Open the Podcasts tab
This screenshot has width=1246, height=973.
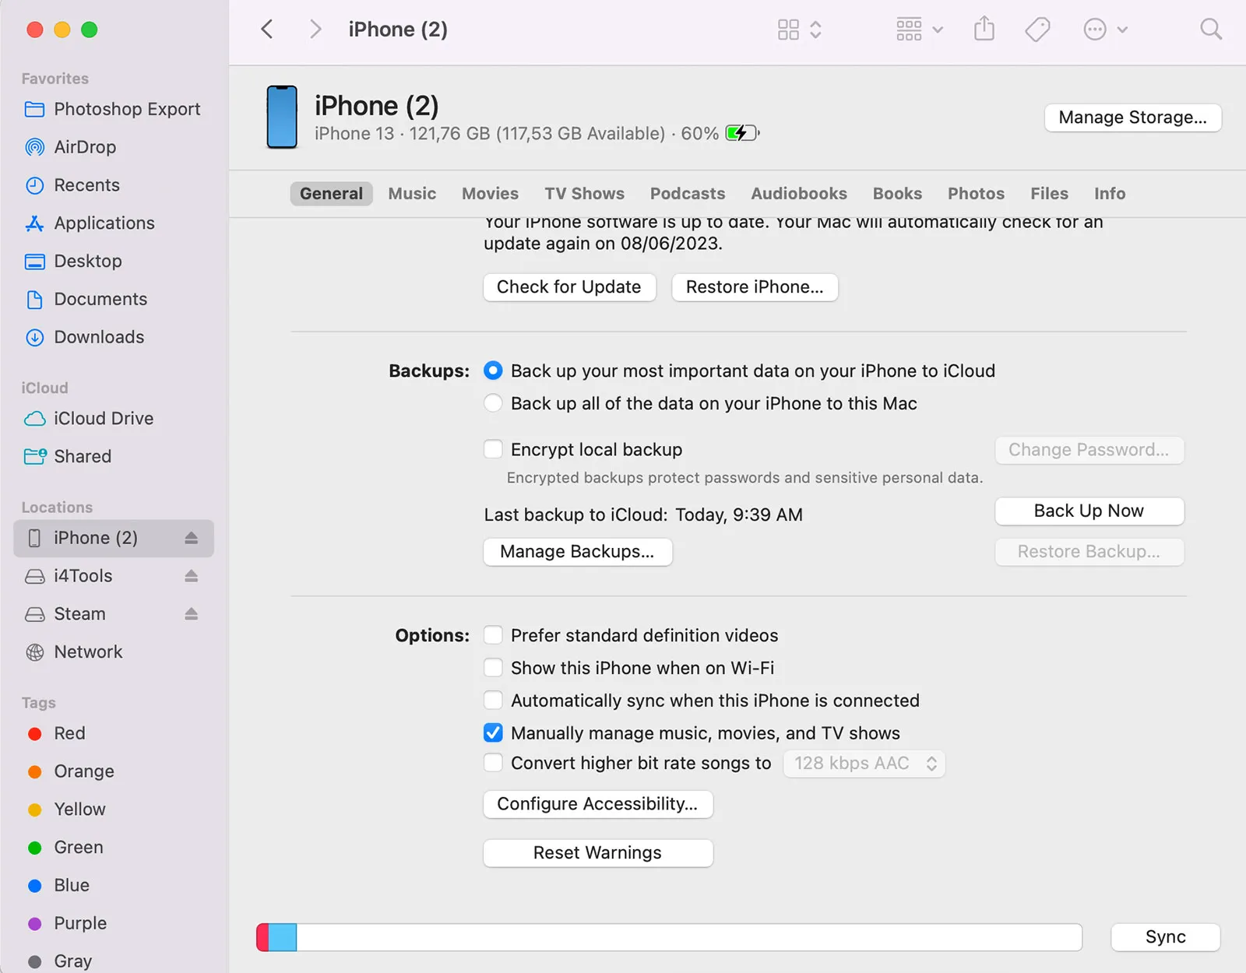point(687,193)
